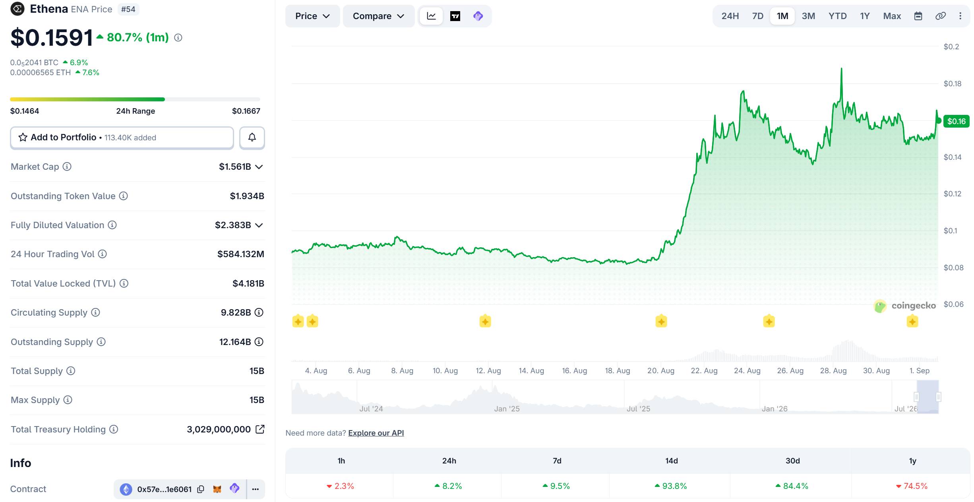Click the 30d 84.4% change value
The height and width of the screenshot is (502, 974).
tap(792, 486)
